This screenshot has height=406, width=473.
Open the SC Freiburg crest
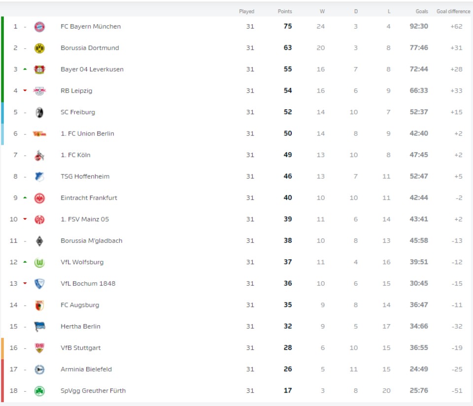38,112
